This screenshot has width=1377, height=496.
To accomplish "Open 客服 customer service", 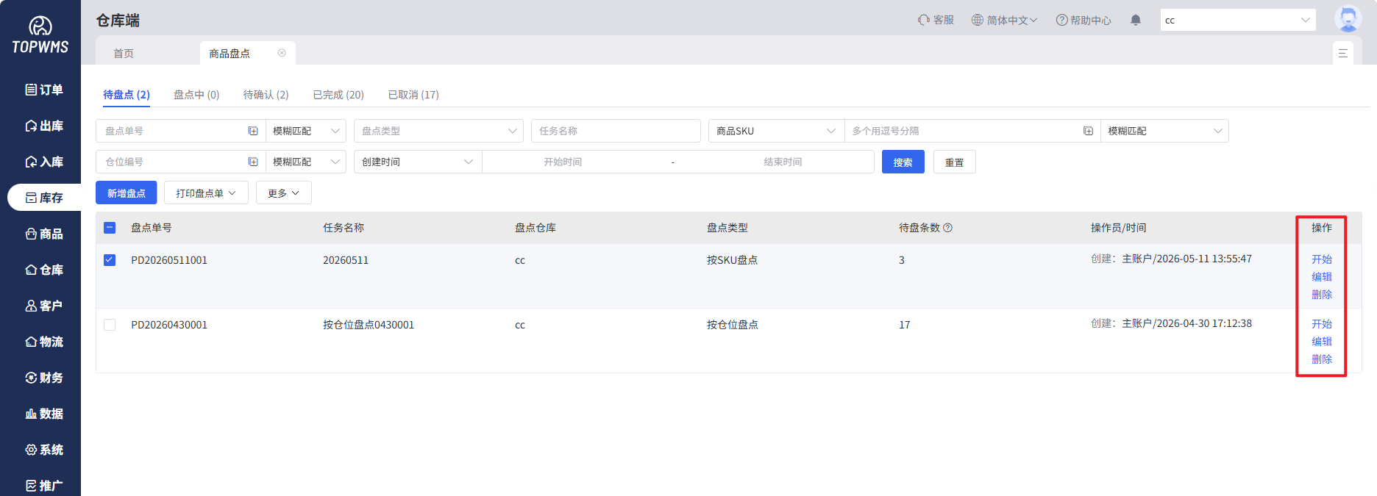I will click(x=936, y=20).
